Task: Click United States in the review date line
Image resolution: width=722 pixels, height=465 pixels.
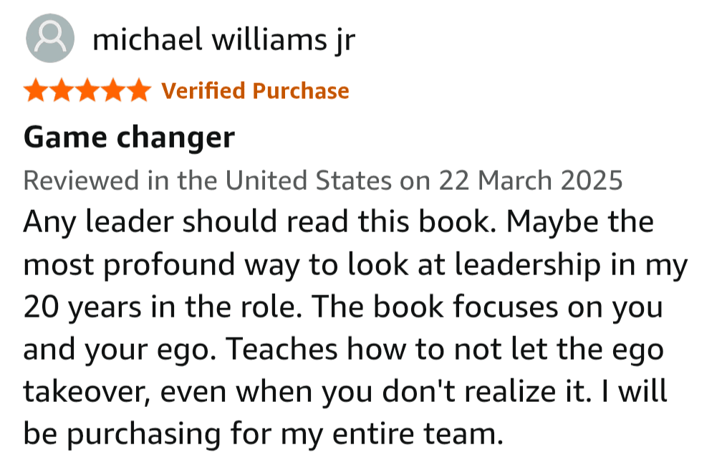Action: pos(308,180)
